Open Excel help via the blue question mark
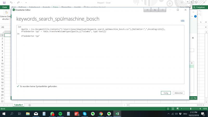 pos(196,16)
